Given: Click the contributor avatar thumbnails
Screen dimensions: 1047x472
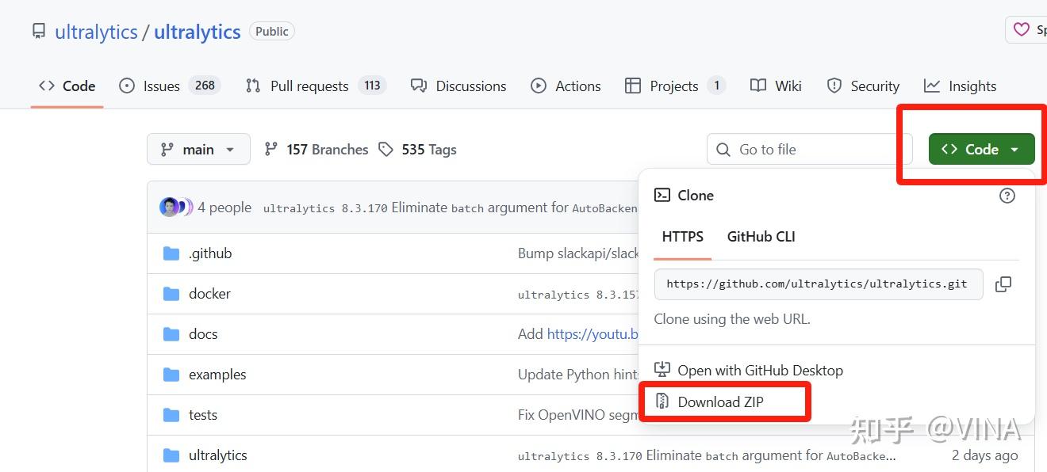Looking at the screenshot, I should point(176,207).
